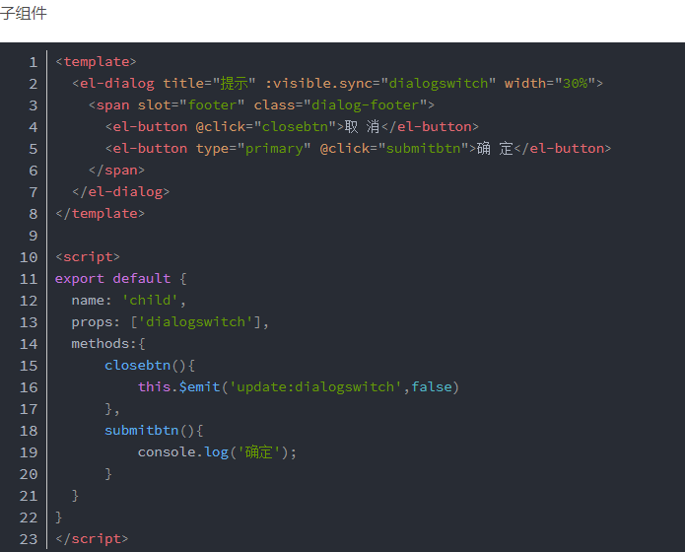Click the false argument on line 16
This screenshot has height=552, width=685.
coord(432,386)
